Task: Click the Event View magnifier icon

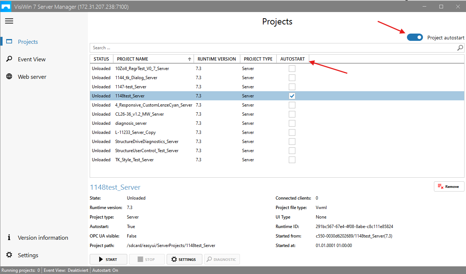Action: (x=9, y=59)
